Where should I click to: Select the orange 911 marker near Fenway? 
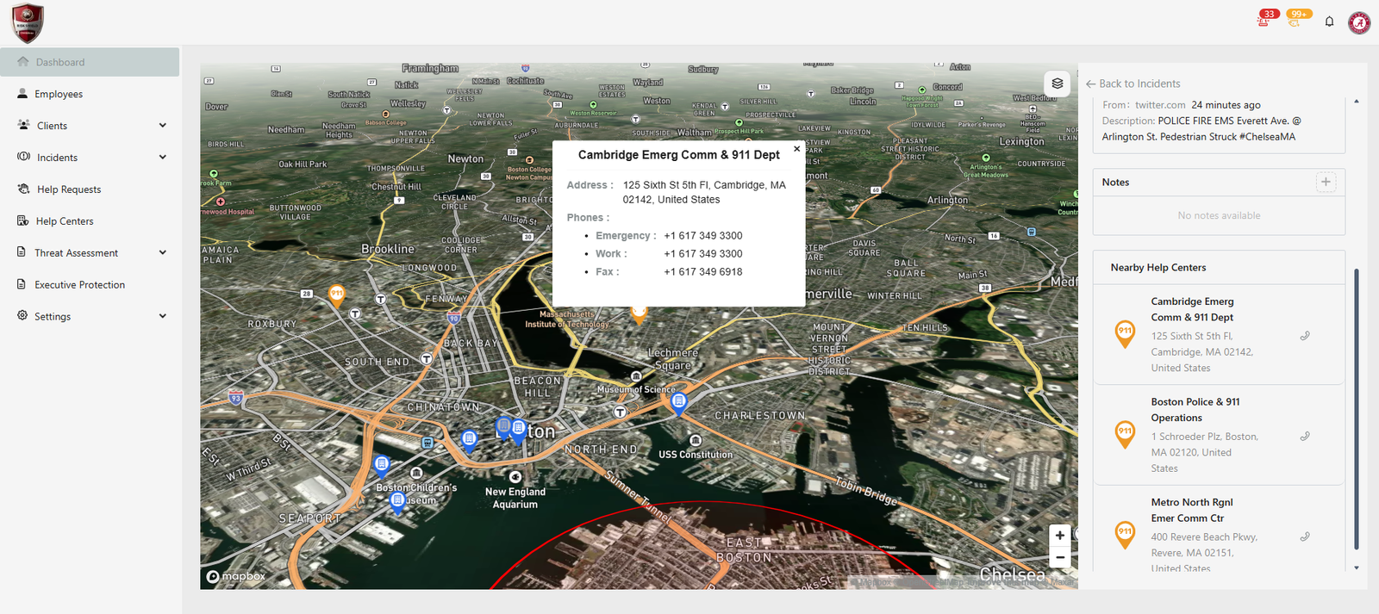pos(337,295)
